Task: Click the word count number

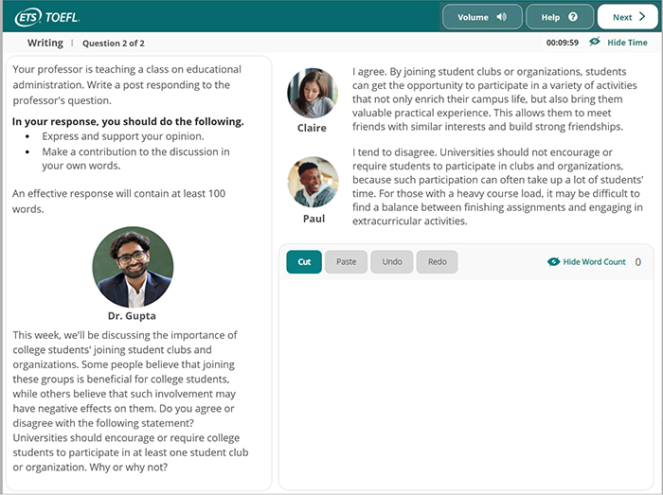Action: [x=637, y=262]
